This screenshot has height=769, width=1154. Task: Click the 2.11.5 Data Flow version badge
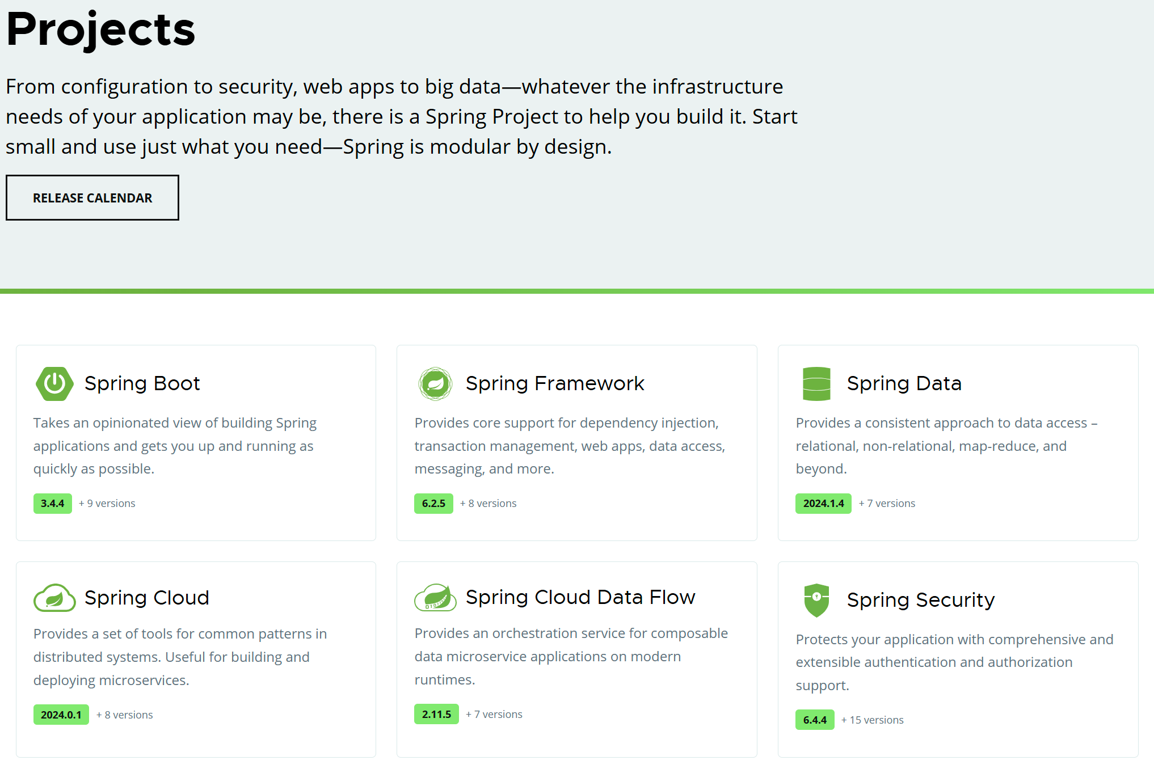[x=436, y=715]
